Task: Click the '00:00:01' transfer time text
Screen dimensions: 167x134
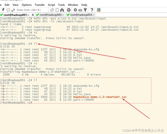Action: coord(68,75)
